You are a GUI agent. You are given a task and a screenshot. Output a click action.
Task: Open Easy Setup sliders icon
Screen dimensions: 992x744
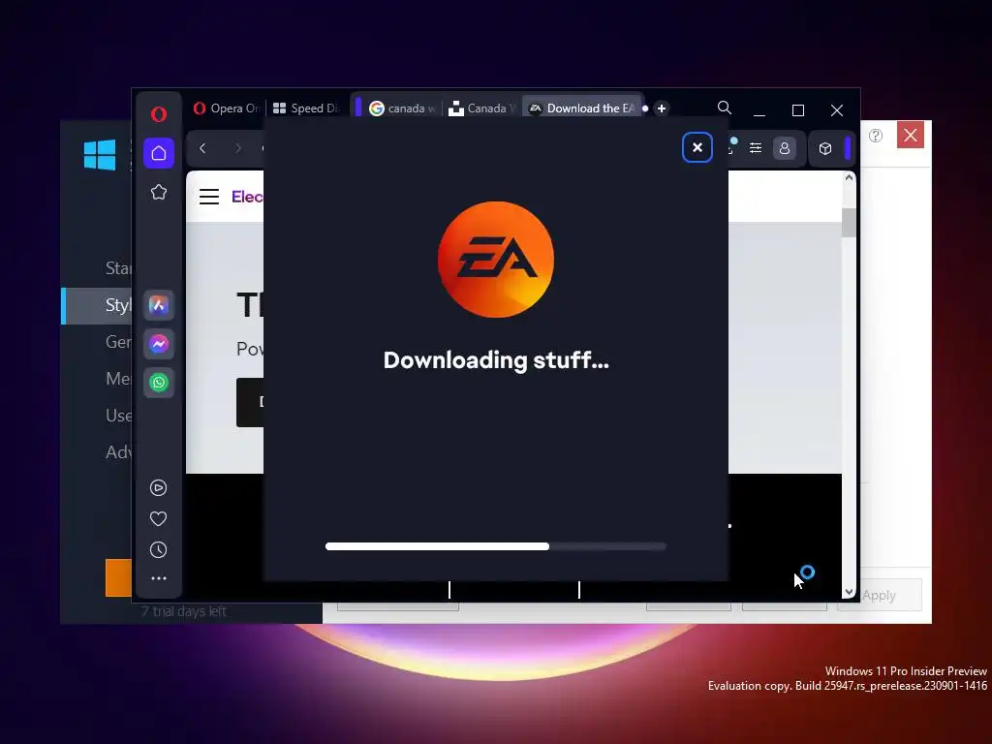[x=756, y=148]
